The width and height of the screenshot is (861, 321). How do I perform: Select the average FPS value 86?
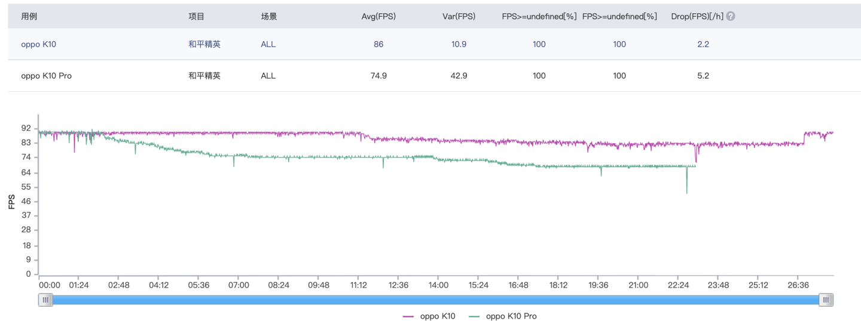coord(378,44)
